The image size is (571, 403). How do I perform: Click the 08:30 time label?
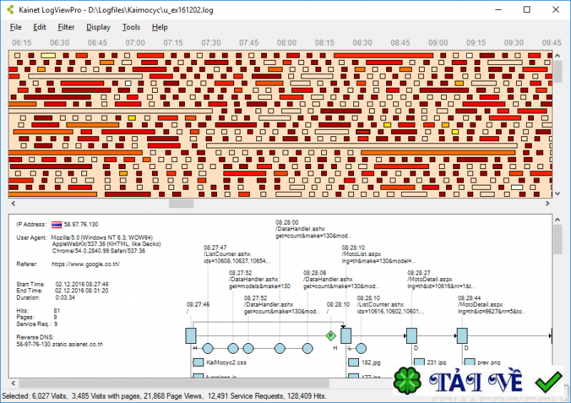[x=363, y=43]
